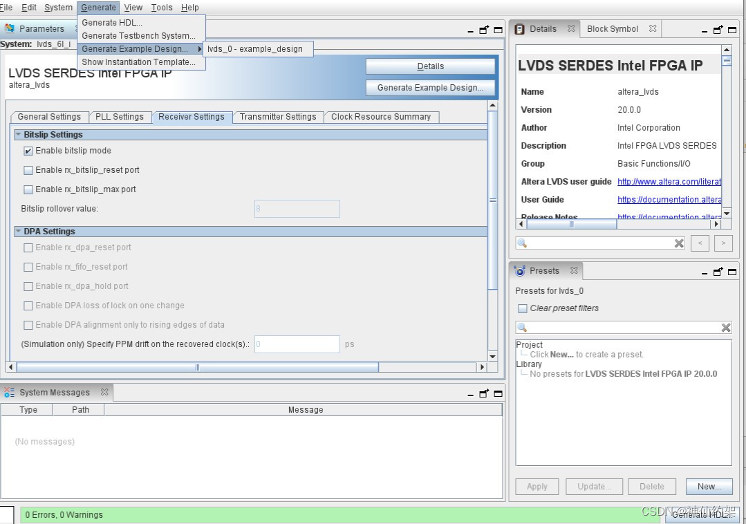This screenshot has height=524, width=746.
Task: Select Show Instantiation Template...
Action: 141,62
